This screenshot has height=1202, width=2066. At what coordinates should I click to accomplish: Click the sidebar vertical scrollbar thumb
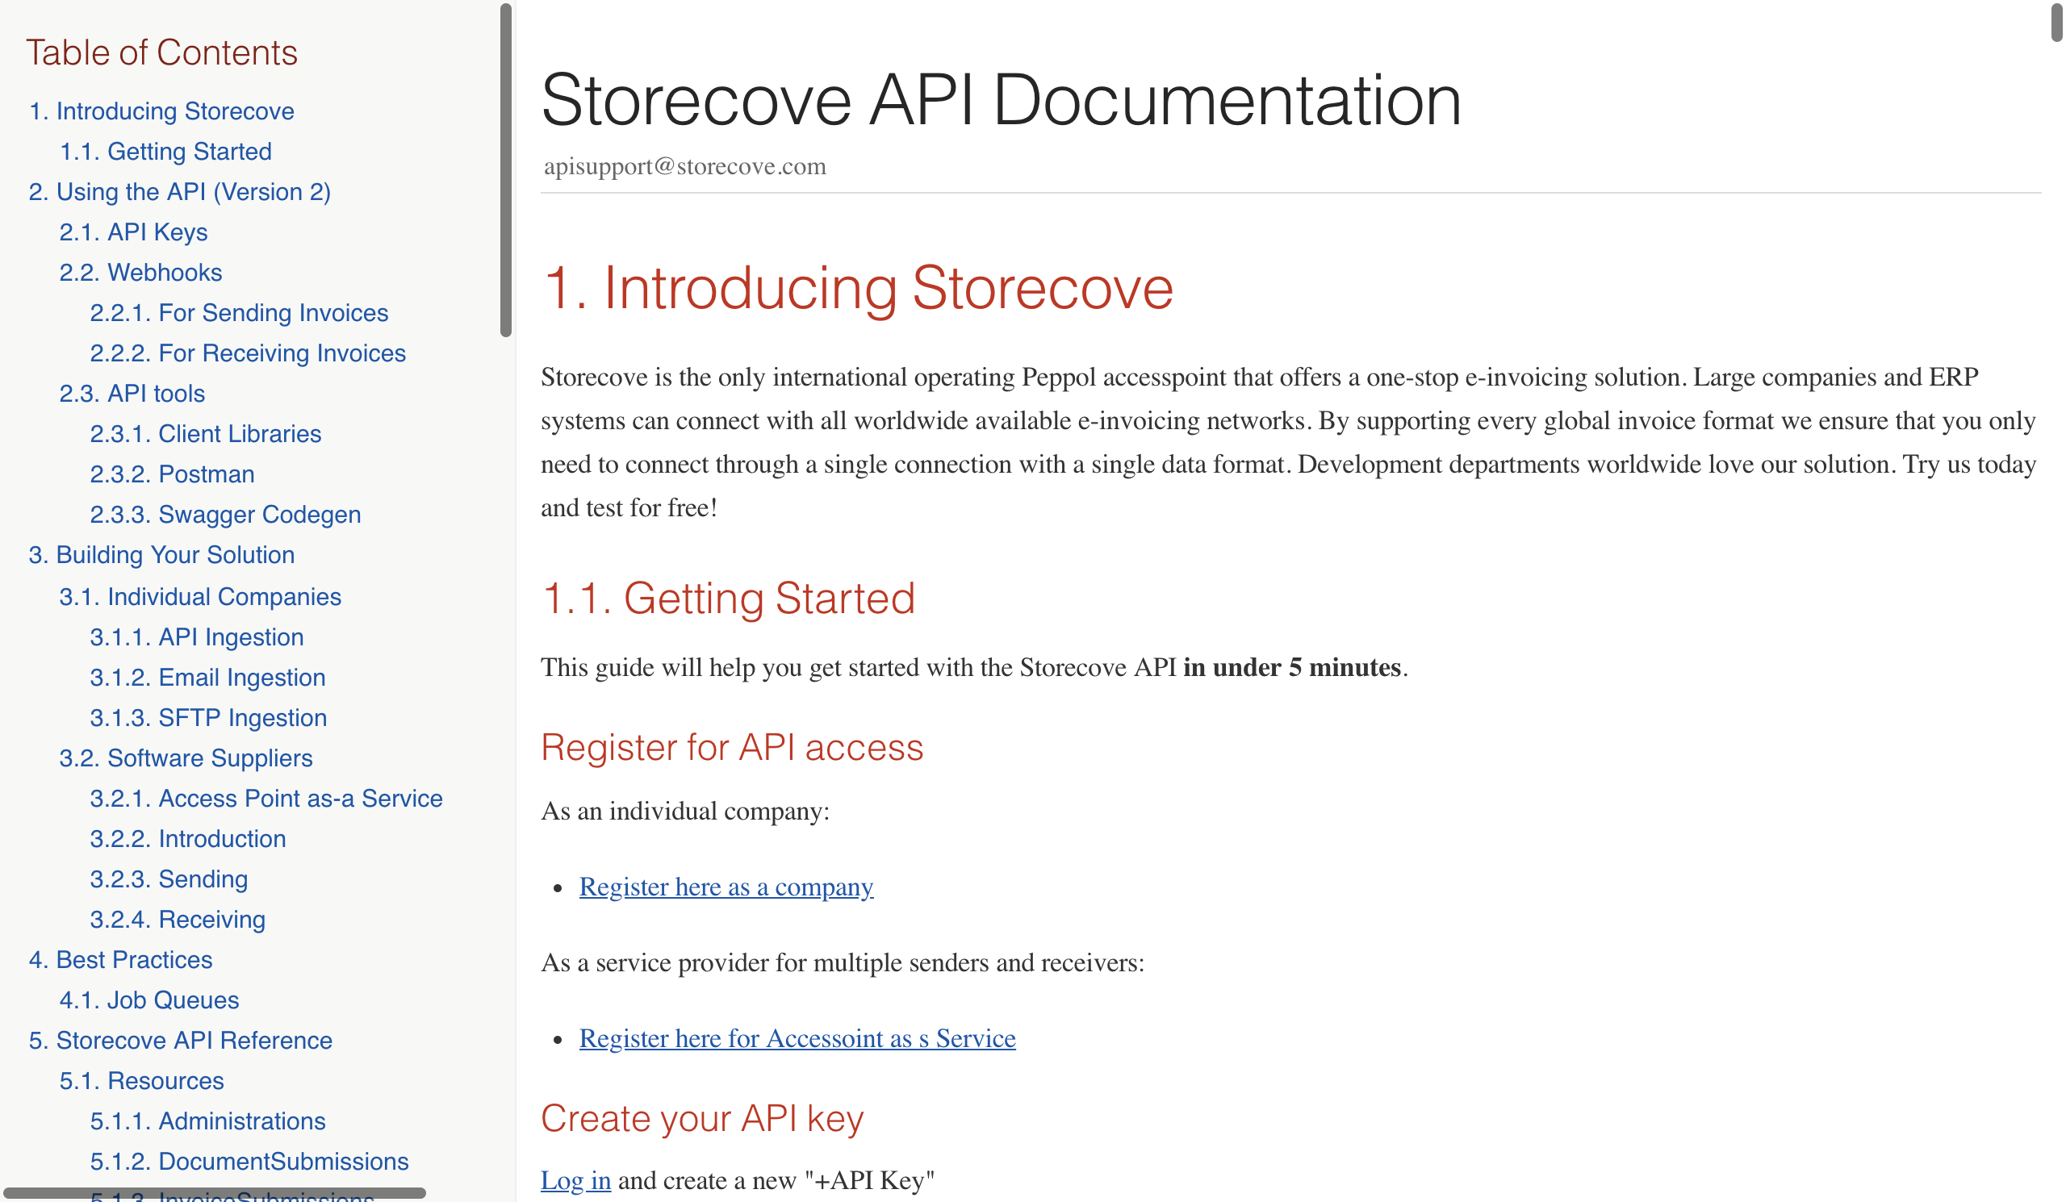pos(506,169)
